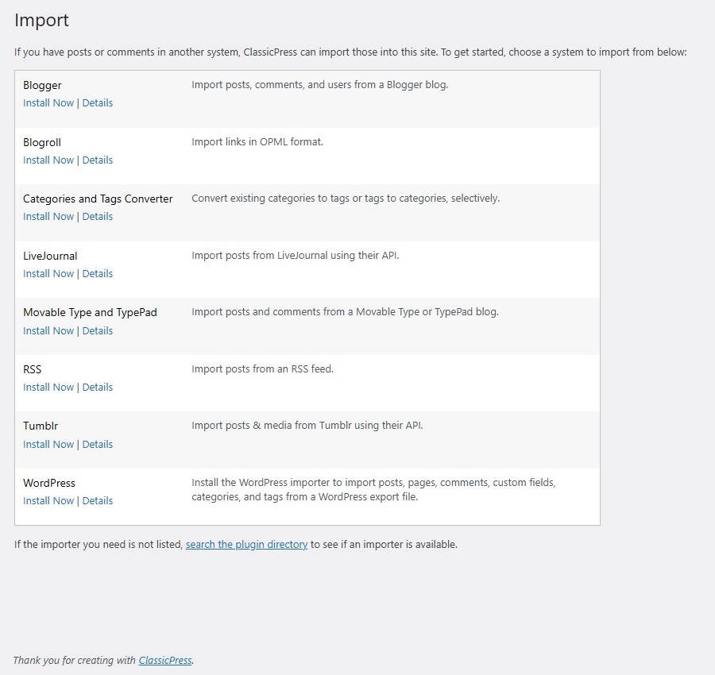This screenshot has height=675, width=715.
Task: Install the Tumblr importer now
Action: click(48, 445)
